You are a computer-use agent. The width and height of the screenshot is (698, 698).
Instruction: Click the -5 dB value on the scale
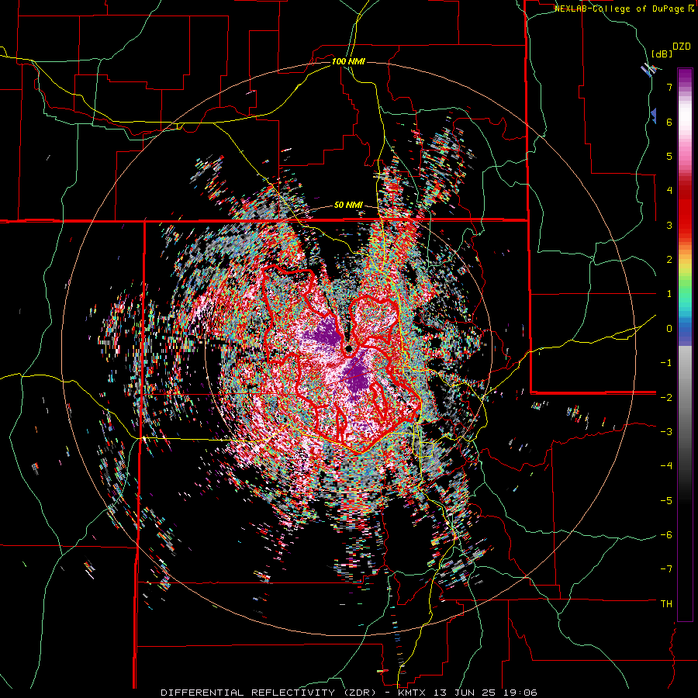pyautogui.click(x=666, y=501)
